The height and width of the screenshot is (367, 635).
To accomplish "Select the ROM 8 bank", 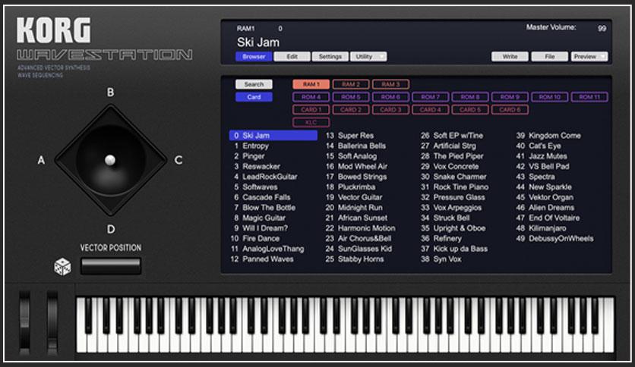I will point(469,97).
